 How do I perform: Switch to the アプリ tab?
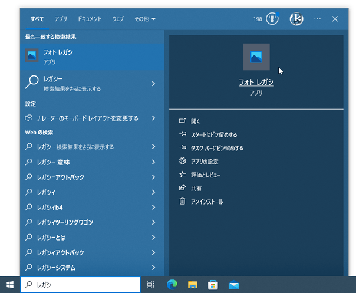tap(61, 19)
